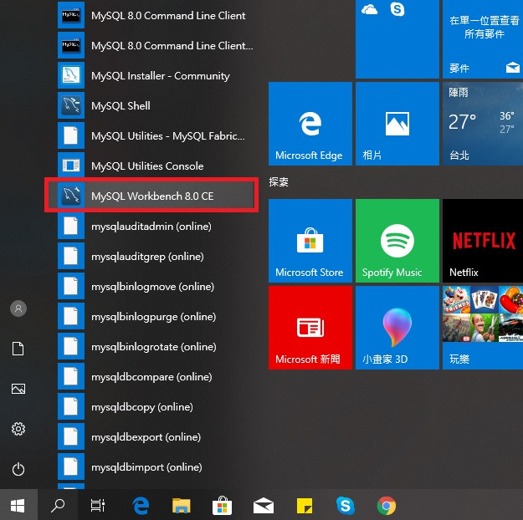Screen dimensions: 523x520
Task: Open mysqlbinlogmove (online)
Action: pos(156,286)
